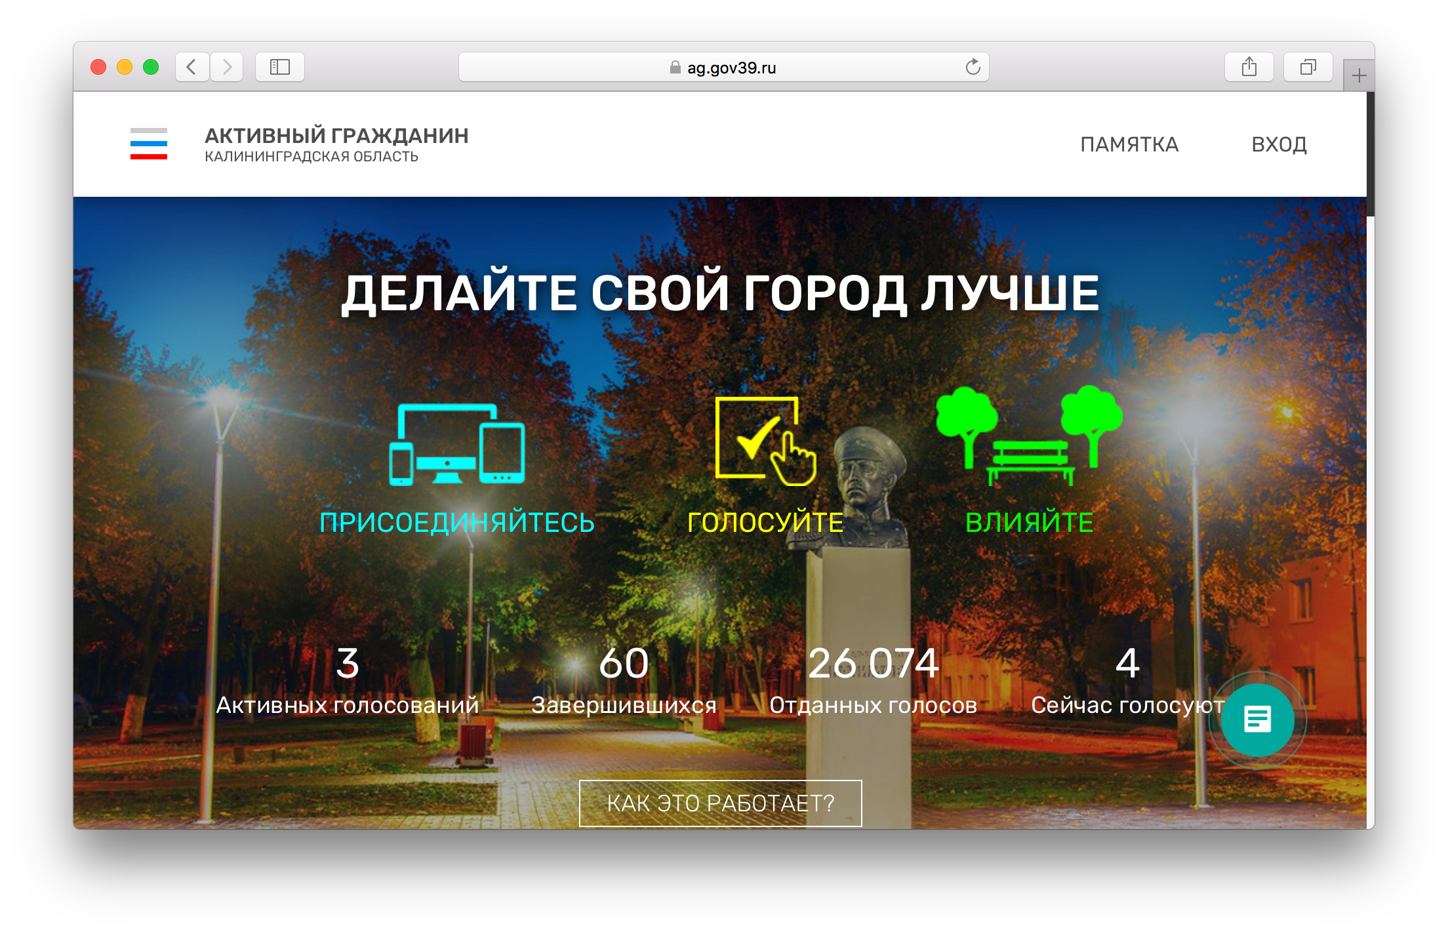Image resolution: width=1448 pixels, height=934 pixels.
Task: Show all tabs overview
Action: click(x=1308, y=67)
